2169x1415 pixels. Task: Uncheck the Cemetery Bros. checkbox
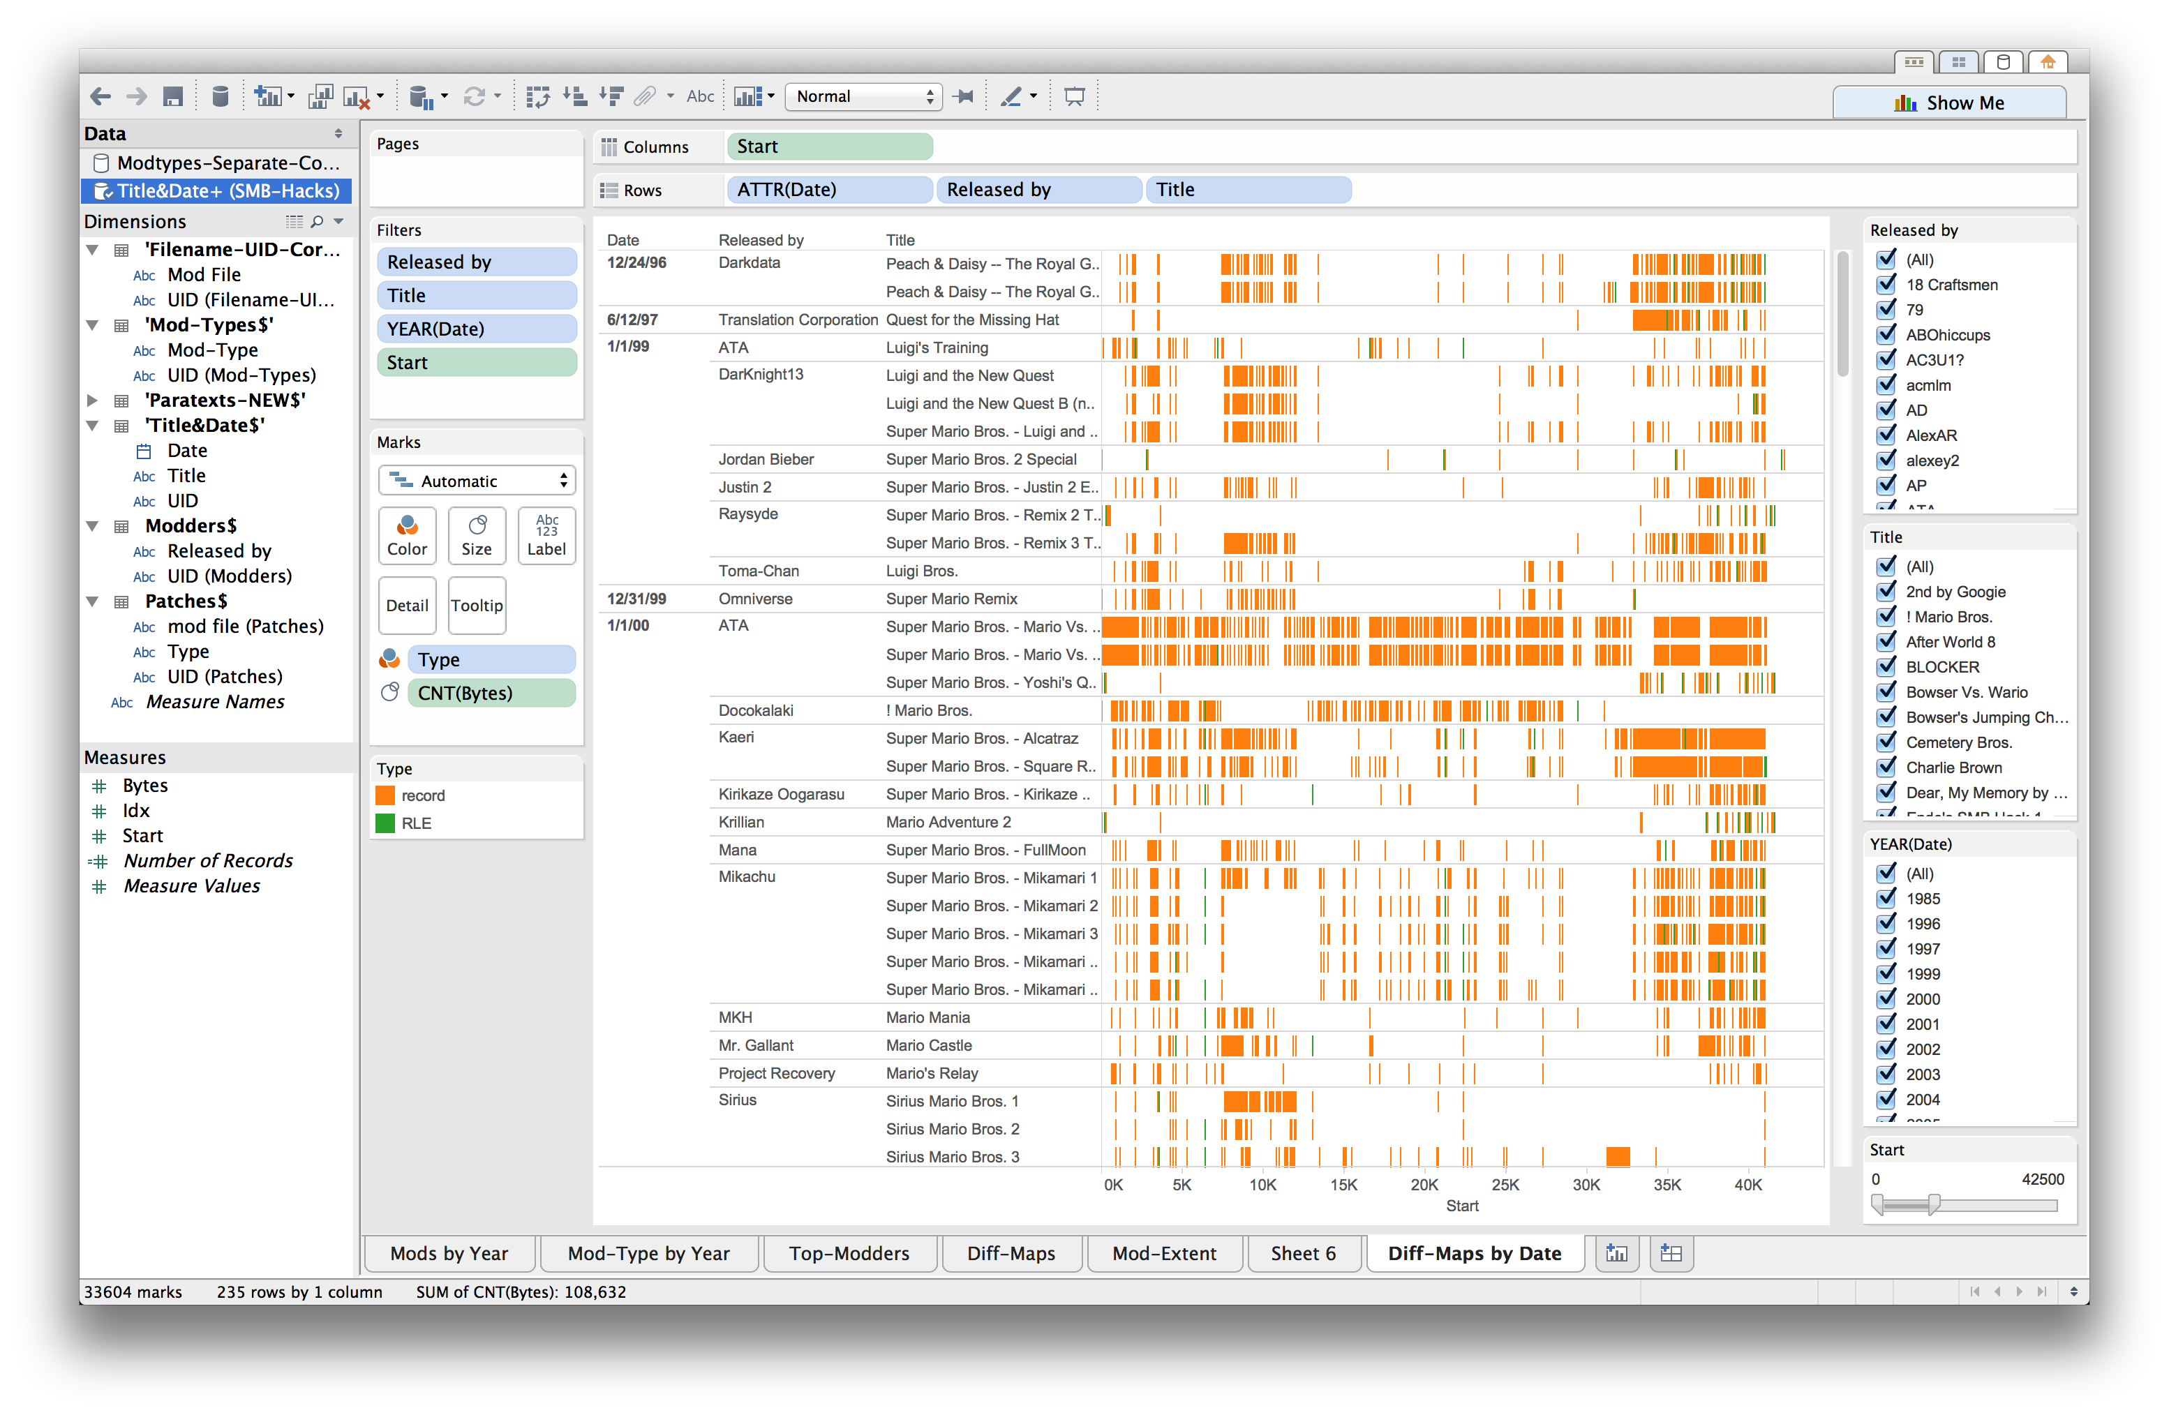click(x=1886, y=742)
